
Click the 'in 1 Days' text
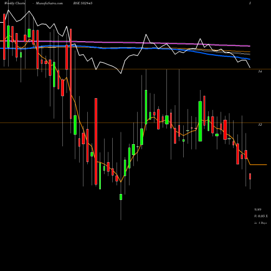pyautogui.click(x=260, y=223)
